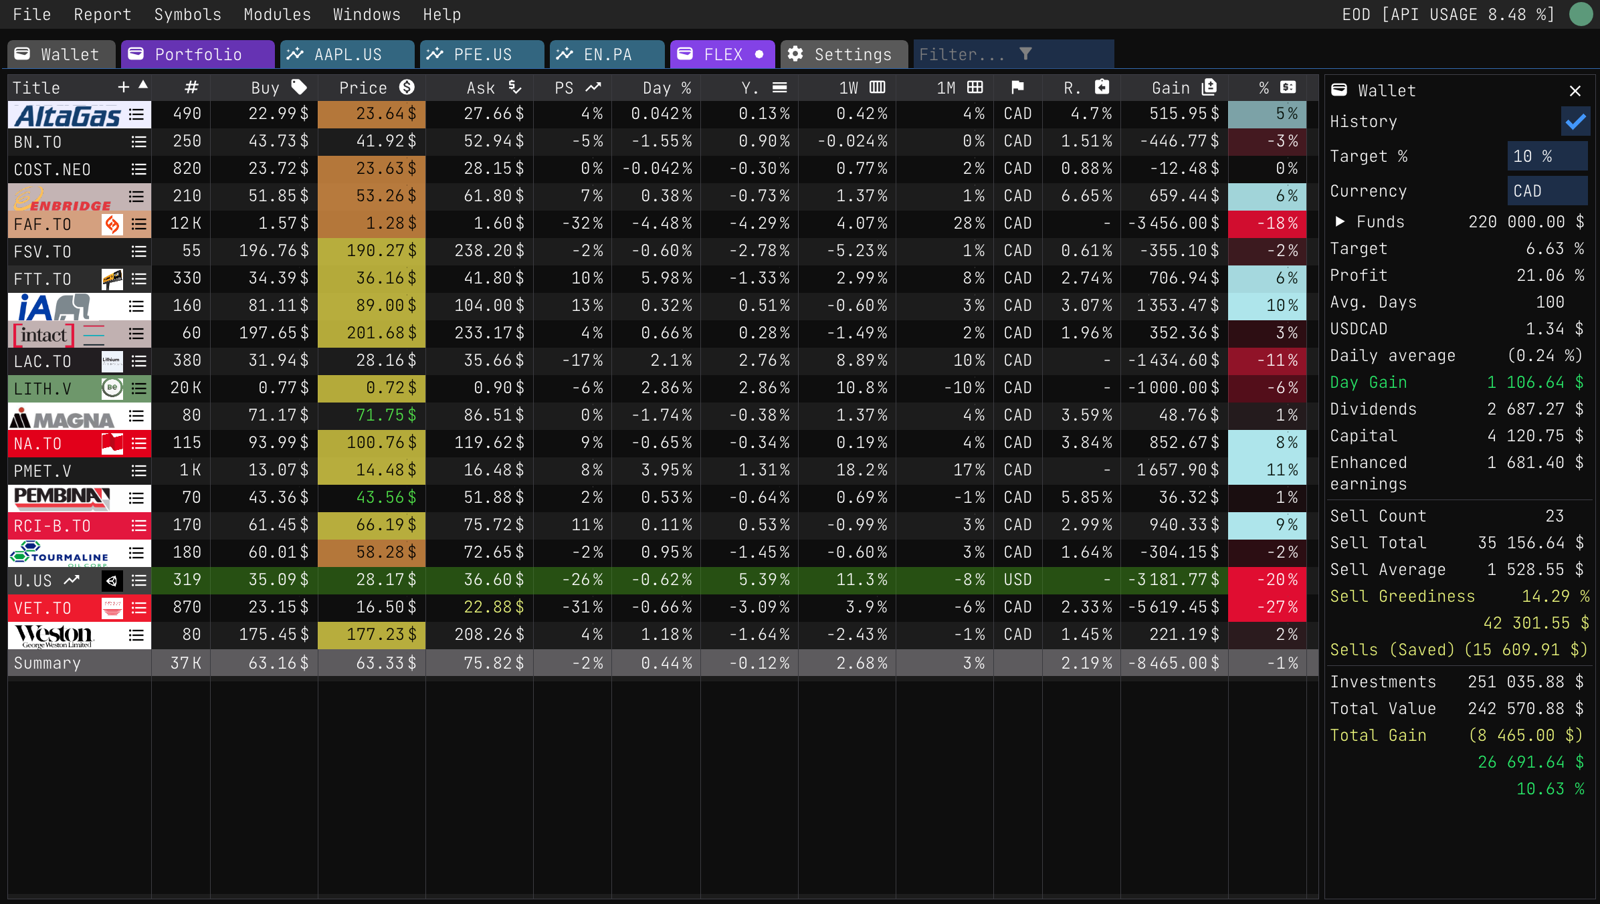The image size is (1600, 904).
Task: Click the PS column trend icon
Action: (593, 87)
